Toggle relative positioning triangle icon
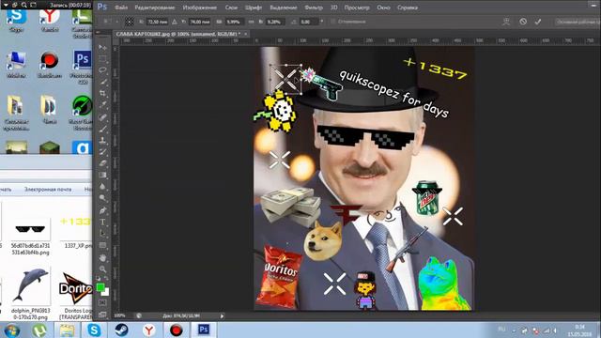This screenshot has height=338, width=601. (x=175, y=22)
